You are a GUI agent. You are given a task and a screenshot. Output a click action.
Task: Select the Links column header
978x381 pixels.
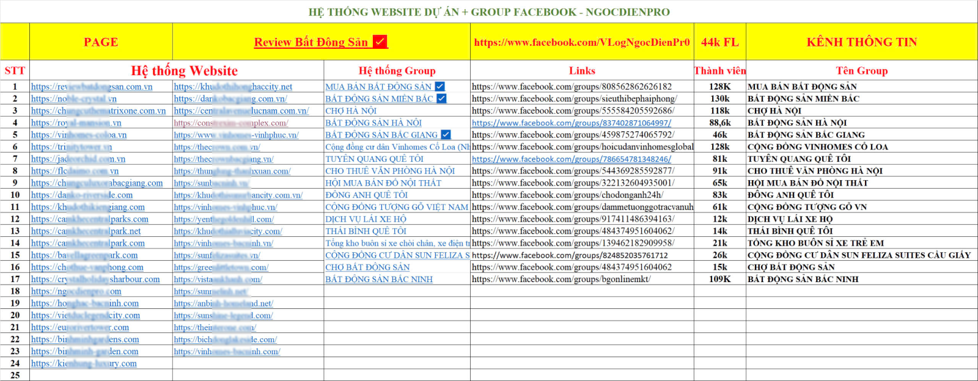(582, 71)
